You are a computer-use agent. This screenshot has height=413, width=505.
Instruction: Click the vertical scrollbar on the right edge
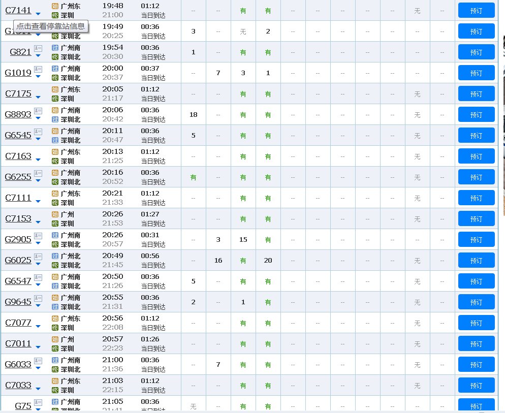[x=502, y=203]
